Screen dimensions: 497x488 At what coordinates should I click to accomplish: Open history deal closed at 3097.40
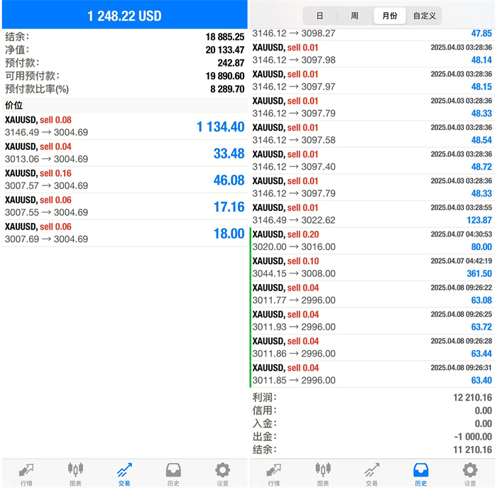point(372,161)
